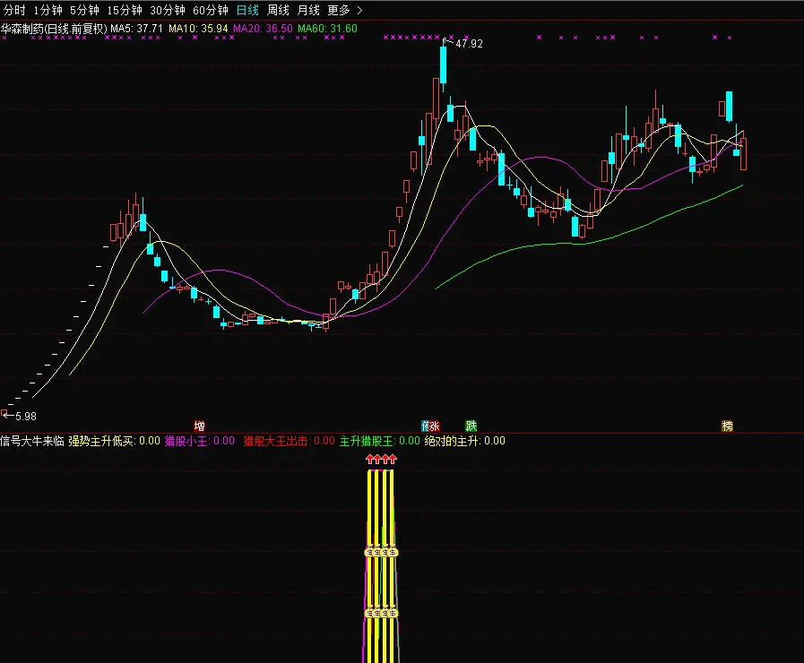Switch to the 周线 weekly tab
Image resolution: width=804 pixels, height=663 pixels.
pos(278,10)
